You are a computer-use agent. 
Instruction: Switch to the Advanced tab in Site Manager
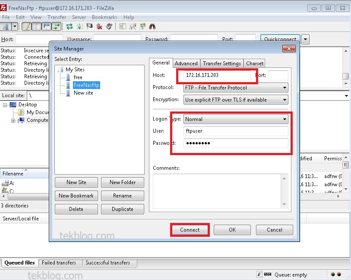(x=186, y=64)
